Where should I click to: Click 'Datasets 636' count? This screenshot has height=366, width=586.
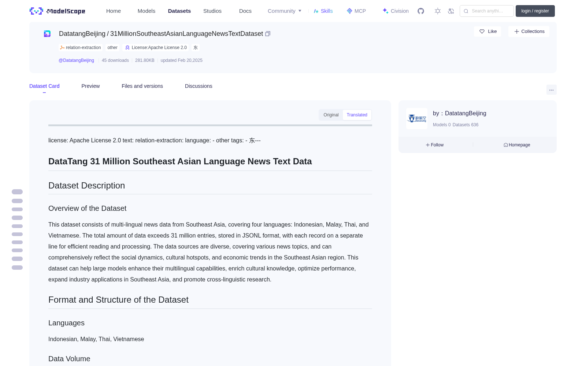pyautogui.click(x=466, y=125)
